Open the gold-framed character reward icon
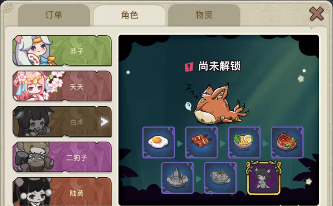The height and width of the screenshot is (206, 333). 263,178
